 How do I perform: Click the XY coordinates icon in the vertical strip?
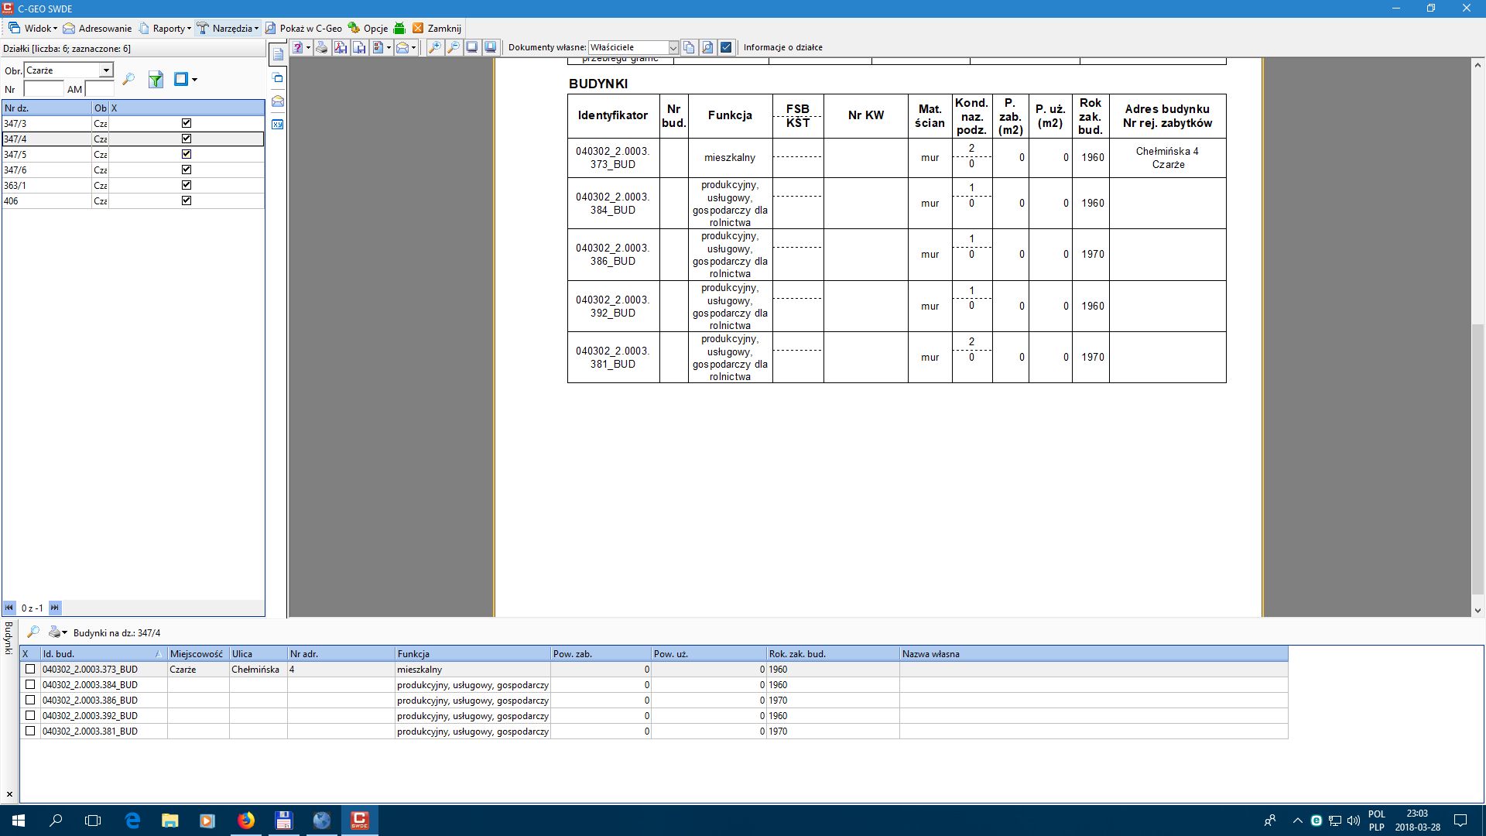(278, 124)
